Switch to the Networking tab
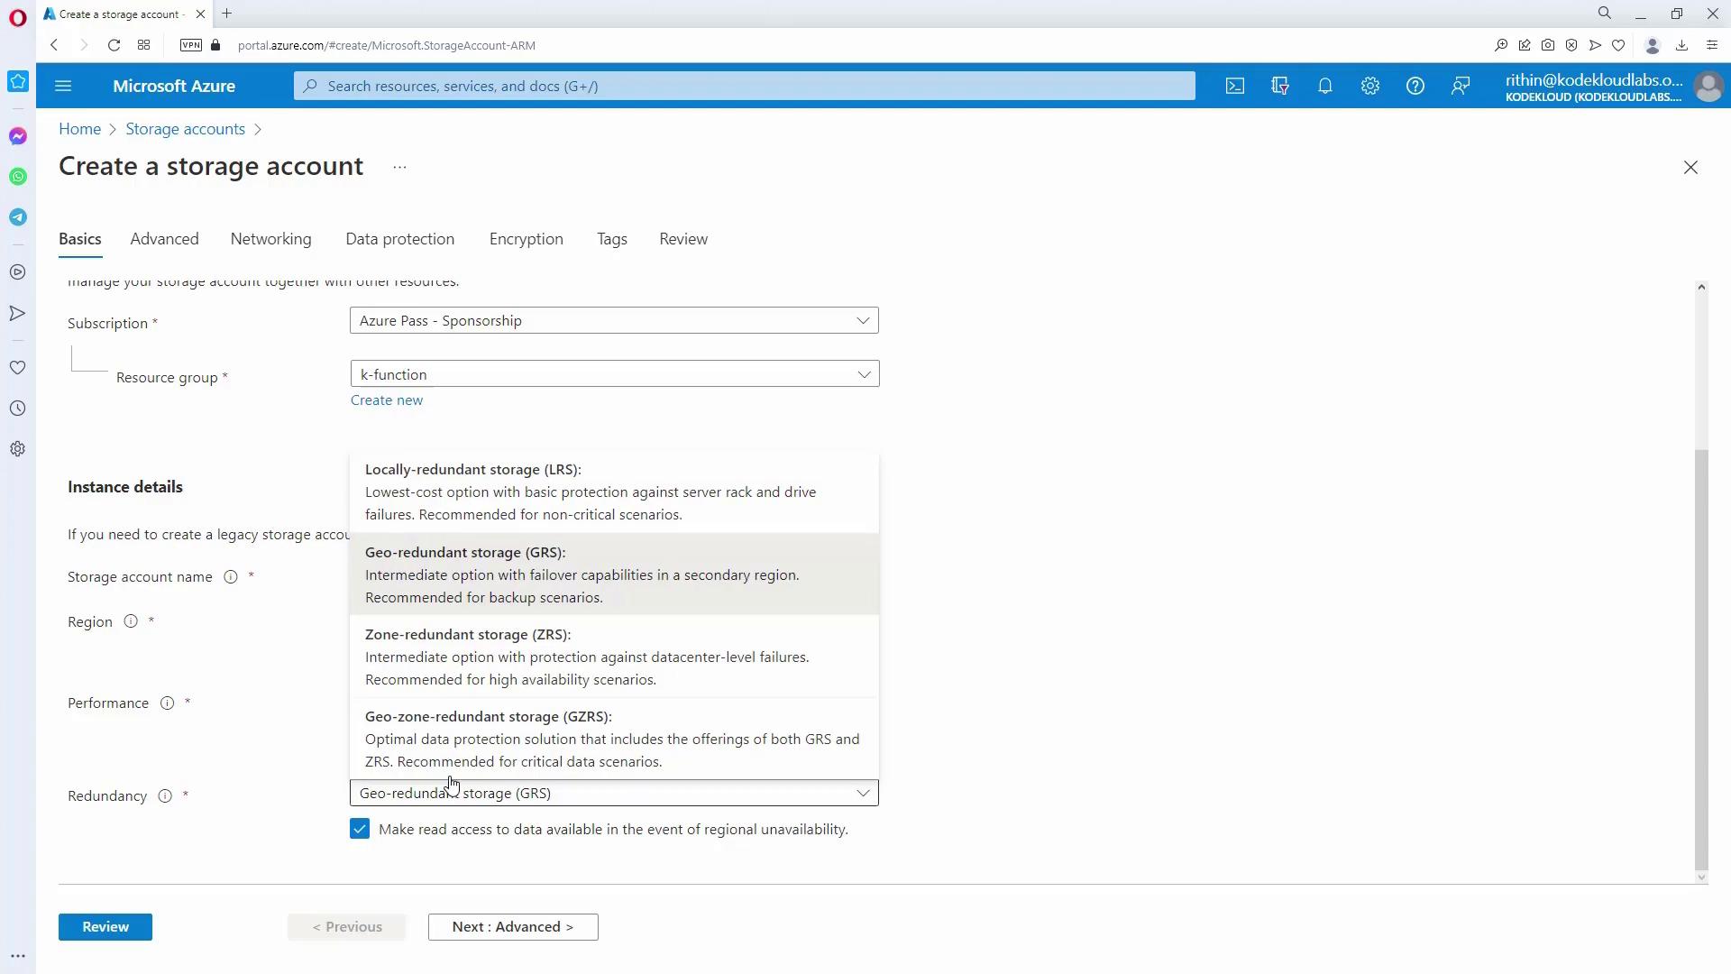 [x=270, y=239]
